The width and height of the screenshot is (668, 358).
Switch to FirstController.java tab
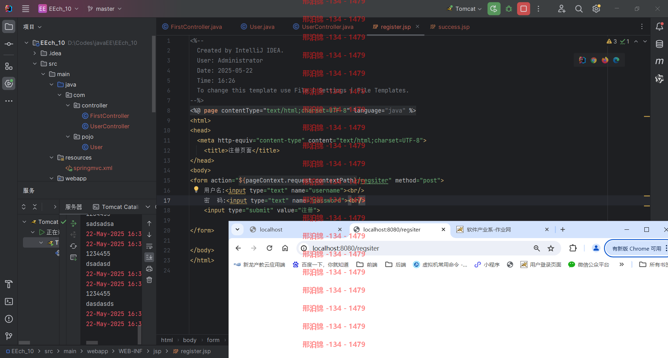[x=192, y=27]
